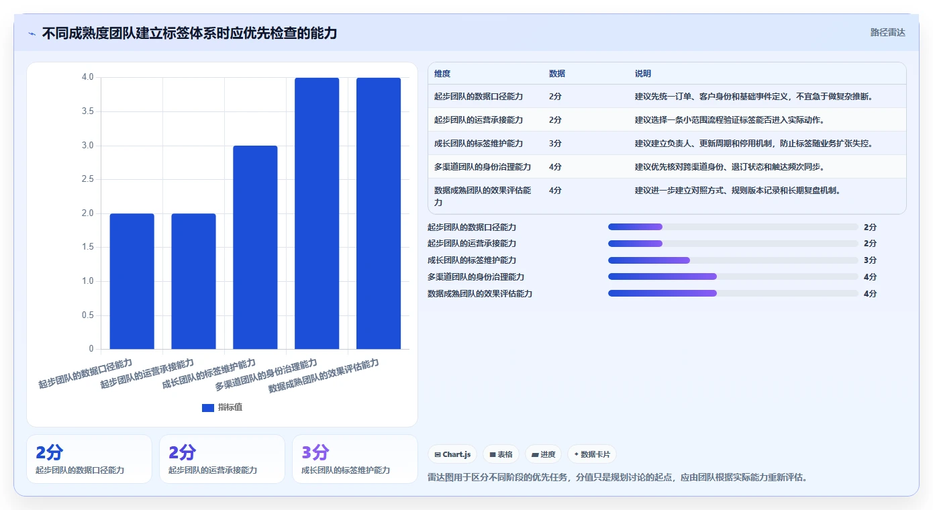Click the 数据成熟团队的效果评估能力 progress bar
Screen dimensions: 933x510
click(x=733, y=293)
